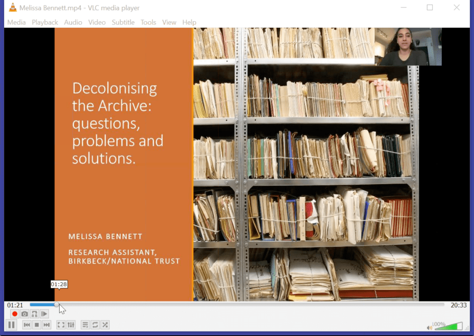Open extended settings and effects
Image resolution: width=474 pixels, height=336 pixels.
click(x=71, y=325)
